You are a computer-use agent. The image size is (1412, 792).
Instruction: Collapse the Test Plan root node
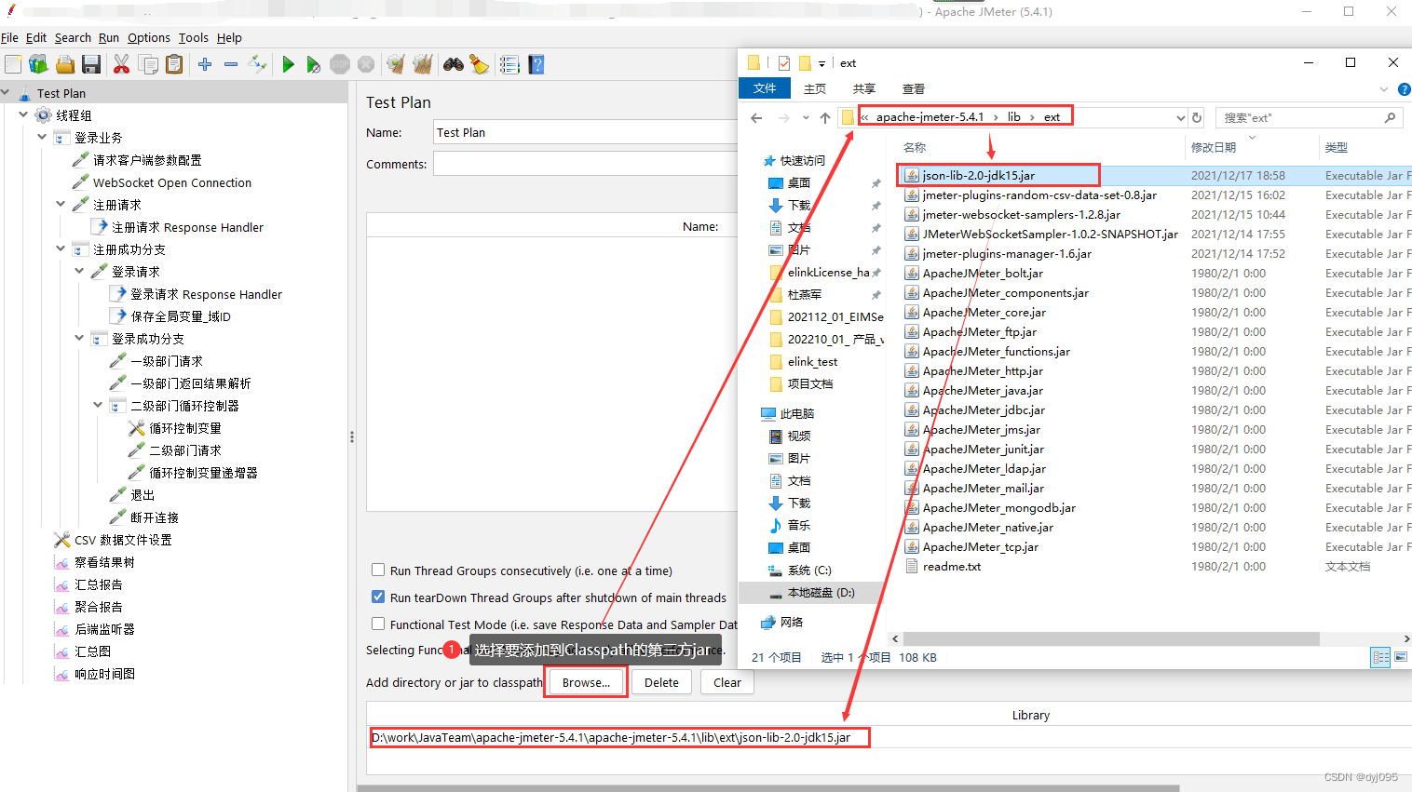tap(6, 93)
